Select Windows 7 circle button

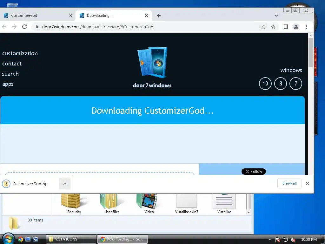[296, 84]
